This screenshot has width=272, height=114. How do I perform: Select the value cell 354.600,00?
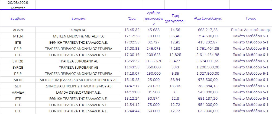click(208, 36)
